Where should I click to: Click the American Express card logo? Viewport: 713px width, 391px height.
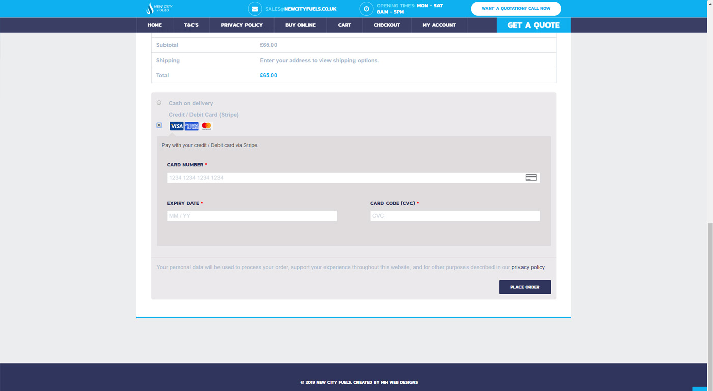click(191, 126)
